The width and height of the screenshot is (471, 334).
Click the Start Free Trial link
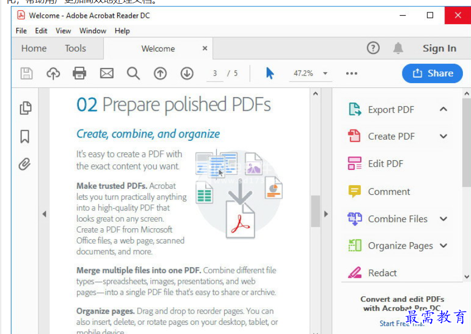click(402, 323)
